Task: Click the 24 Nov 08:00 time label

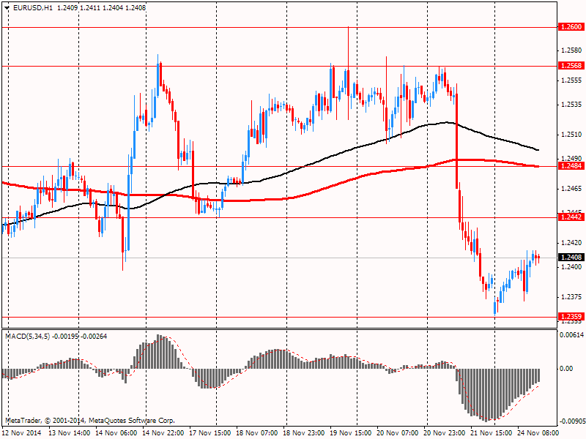Action: pyautogui.click(x=538, y=433)
